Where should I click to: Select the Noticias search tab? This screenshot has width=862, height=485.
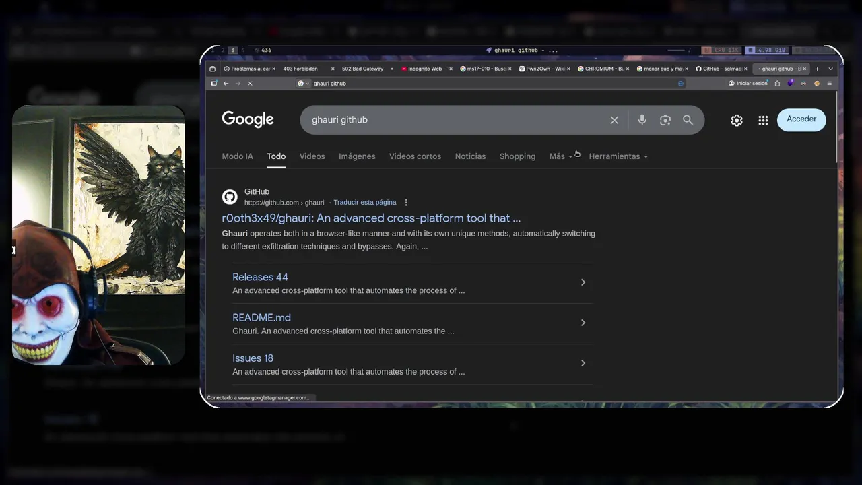click(x=470, y=156)
